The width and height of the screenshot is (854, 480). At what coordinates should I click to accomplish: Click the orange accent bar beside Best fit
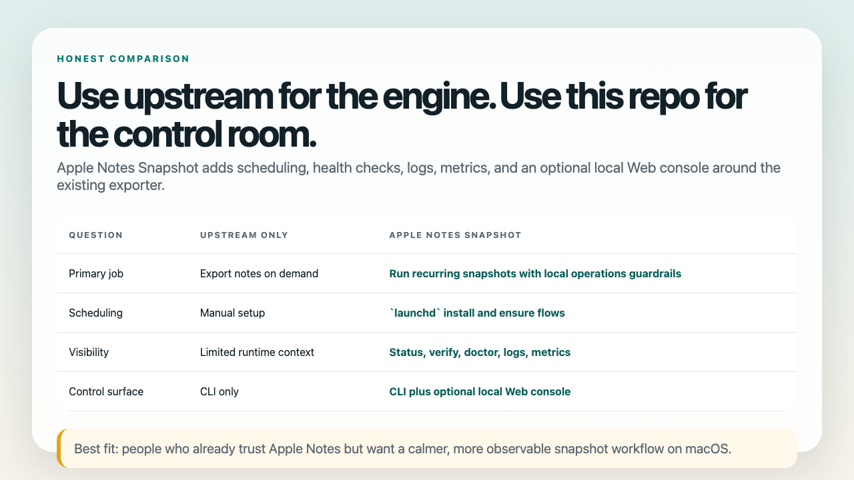click(59, 449)
